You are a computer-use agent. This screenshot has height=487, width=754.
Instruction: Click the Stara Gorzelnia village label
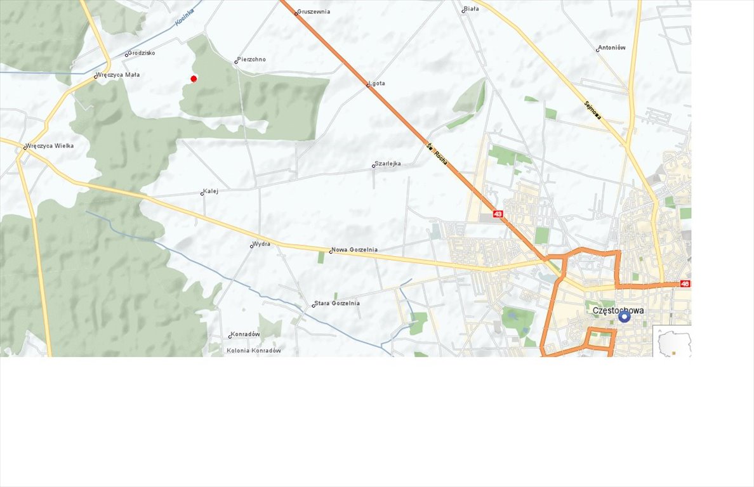click(336, 303)
